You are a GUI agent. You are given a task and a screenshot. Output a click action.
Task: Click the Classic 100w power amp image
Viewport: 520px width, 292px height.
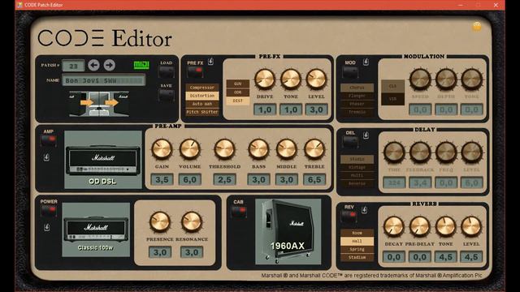[x=96, y=230]
